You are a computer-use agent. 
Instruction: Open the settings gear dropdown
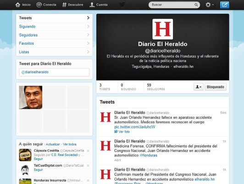[210, 5]
